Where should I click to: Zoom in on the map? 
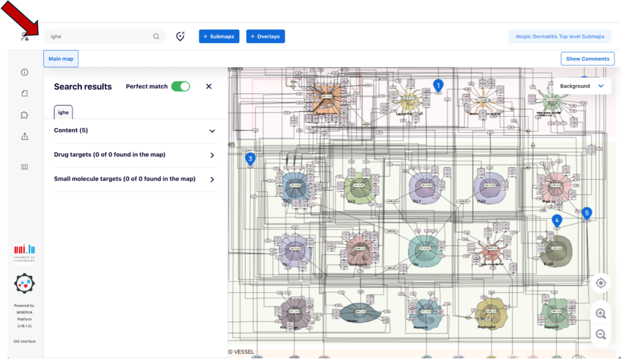click(x=600, y=314)
